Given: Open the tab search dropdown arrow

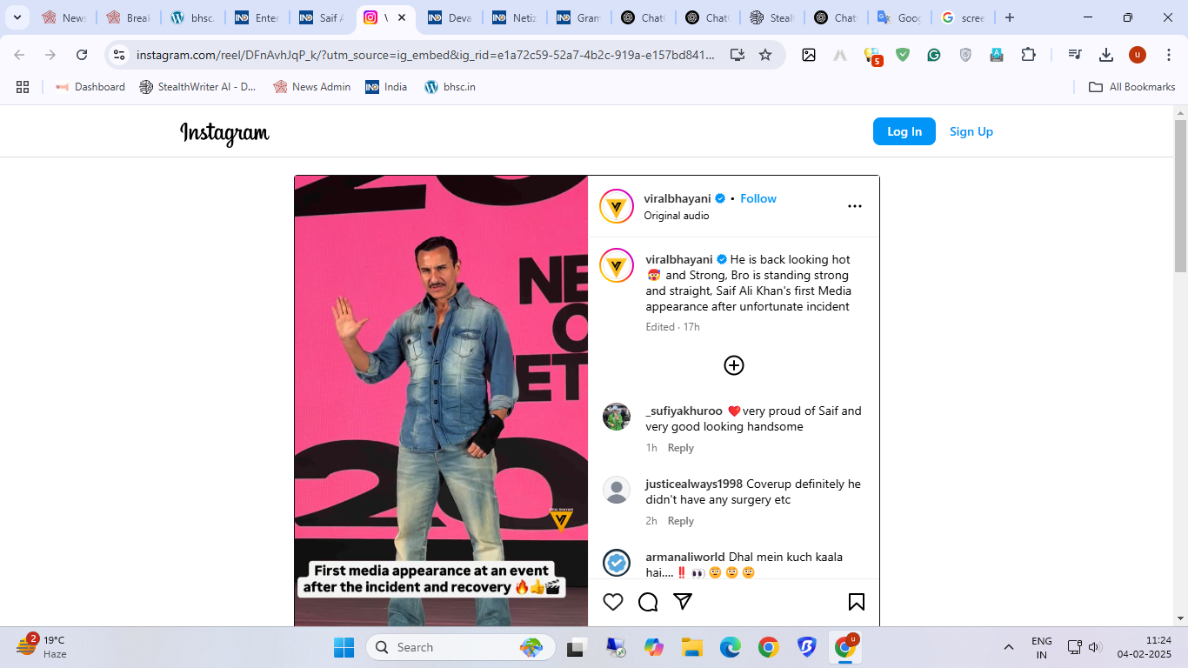Looking at the screenshot, I should point(17,17).
